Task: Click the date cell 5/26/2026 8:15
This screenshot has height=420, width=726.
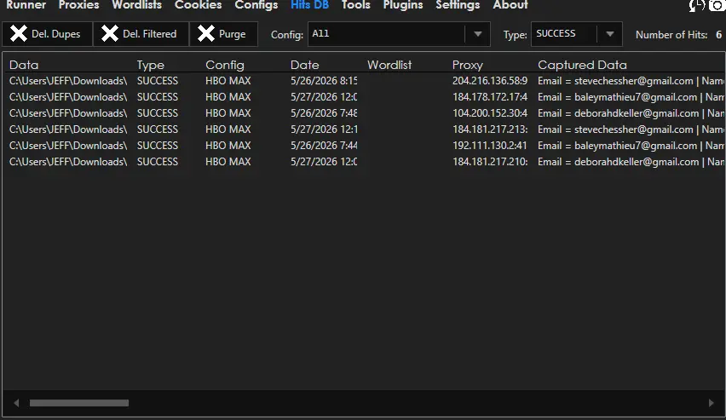Action: tap(324, 81)
